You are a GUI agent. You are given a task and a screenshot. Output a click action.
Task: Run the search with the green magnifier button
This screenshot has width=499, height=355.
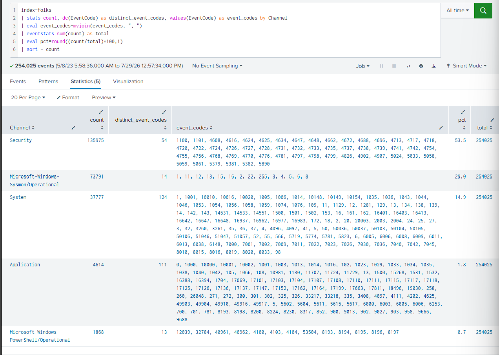(x=483, y=11)
